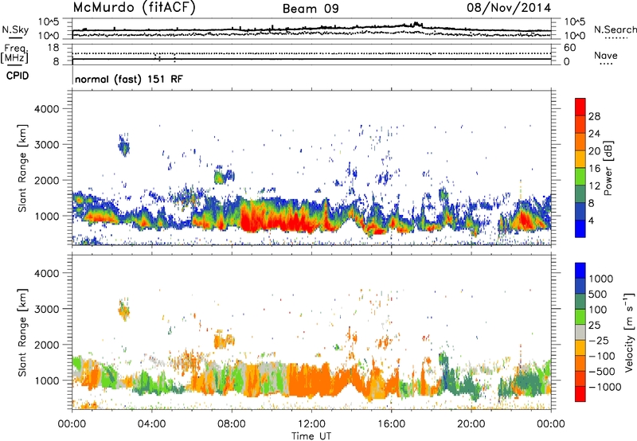Click the "N.Search" legend label
Viewport: 637px width, 441px height.
point(615,29)
